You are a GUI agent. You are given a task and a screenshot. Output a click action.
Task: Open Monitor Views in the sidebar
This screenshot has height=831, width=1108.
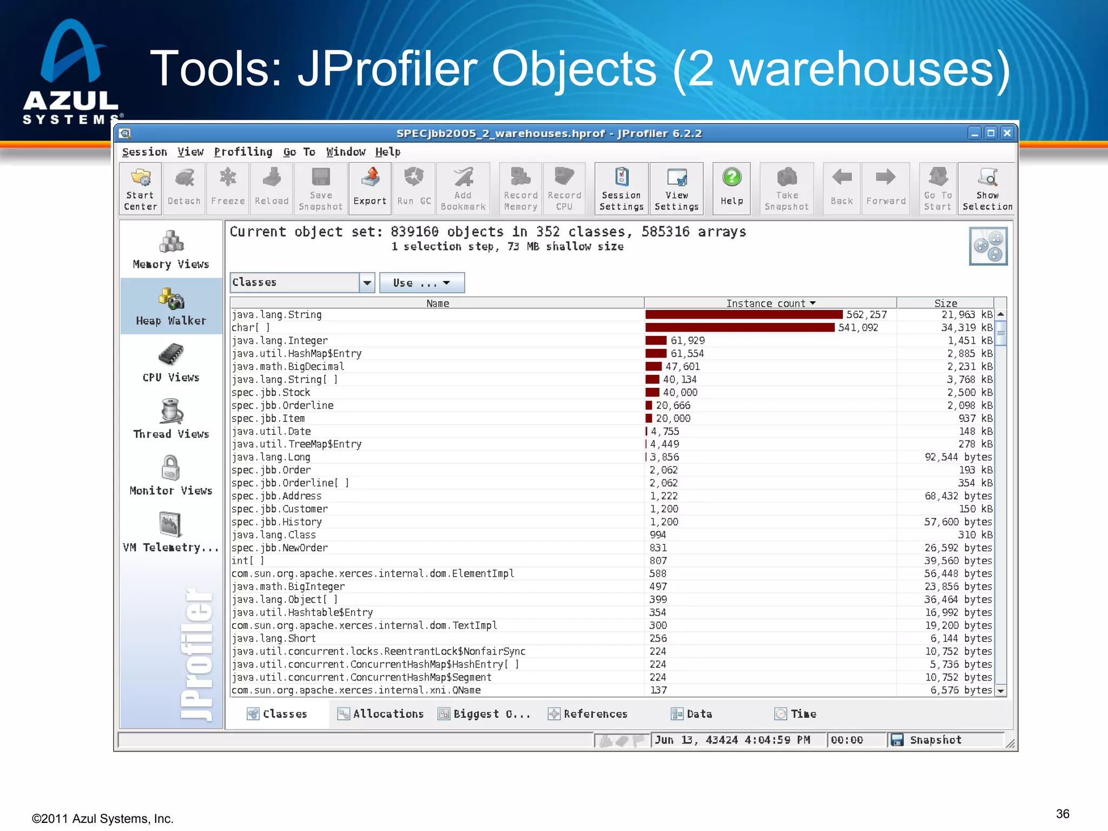(x=171, y=476)
